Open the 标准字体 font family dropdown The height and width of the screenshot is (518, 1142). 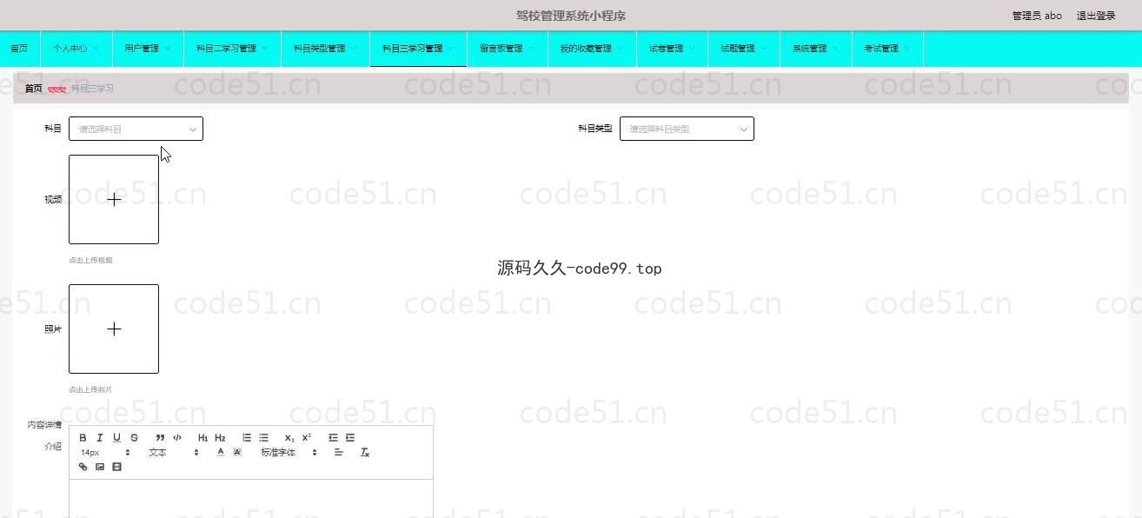tap(289, 452)
